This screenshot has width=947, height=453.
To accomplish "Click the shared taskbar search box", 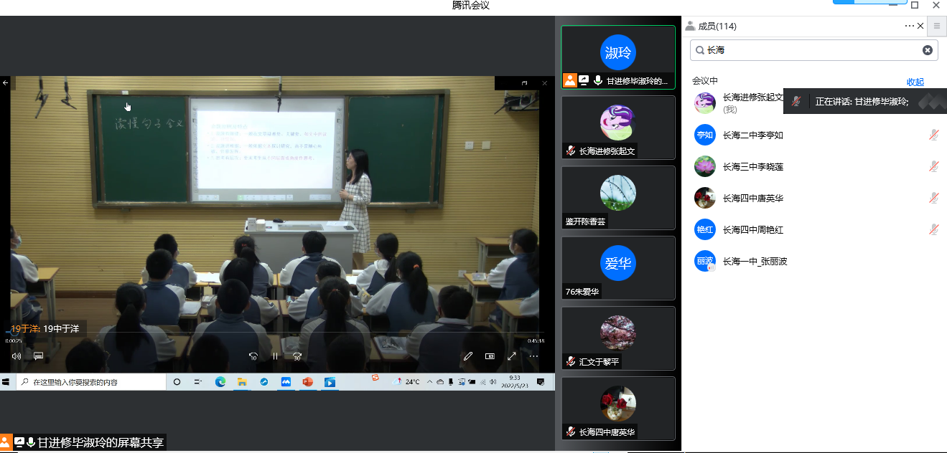I will point(91,382).
